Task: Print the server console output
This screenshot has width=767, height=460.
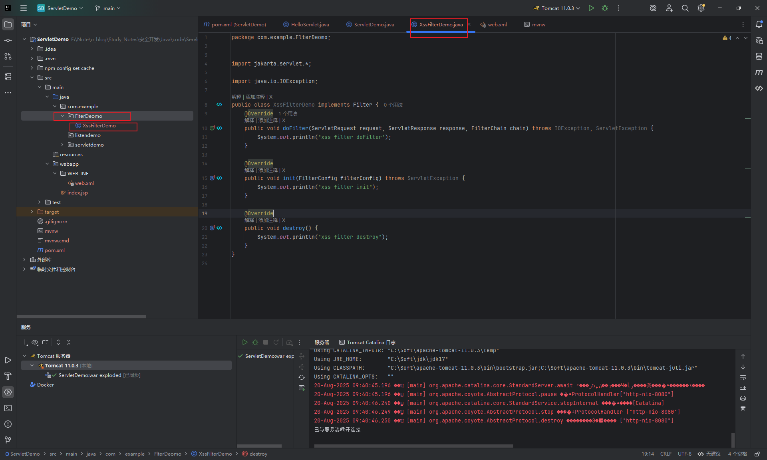Action: pyautogui.click(x=743, y=398)
